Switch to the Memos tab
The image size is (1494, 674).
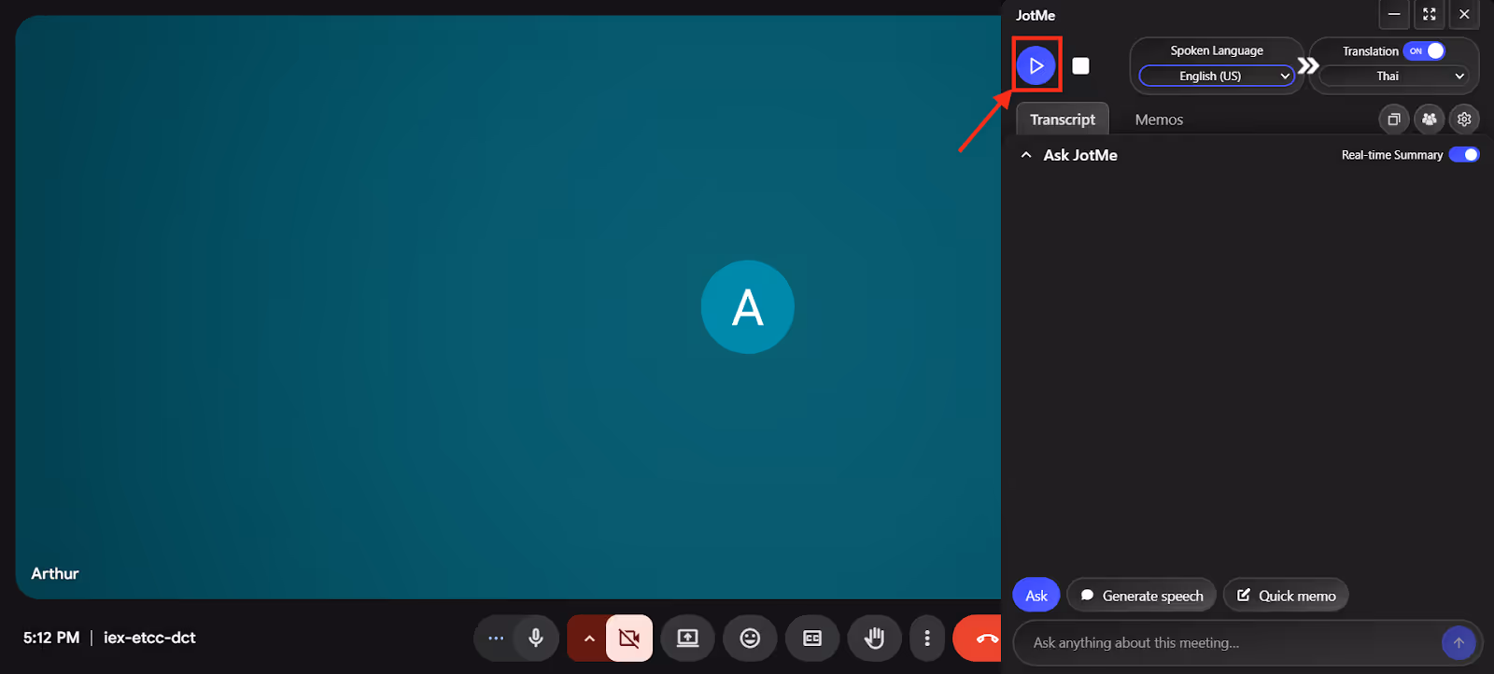1159,119
